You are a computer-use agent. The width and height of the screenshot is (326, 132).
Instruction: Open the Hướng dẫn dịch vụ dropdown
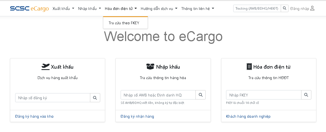[159, 9]
